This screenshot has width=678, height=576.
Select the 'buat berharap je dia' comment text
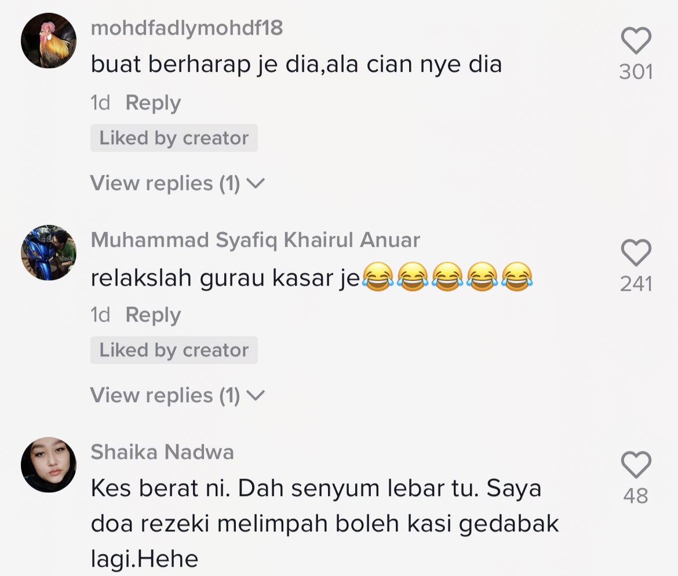(x=296, y=64)
